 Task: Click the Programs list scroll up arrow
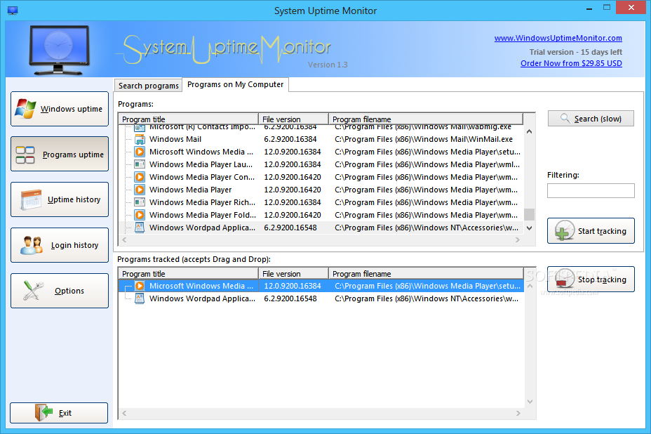(530, 131)
